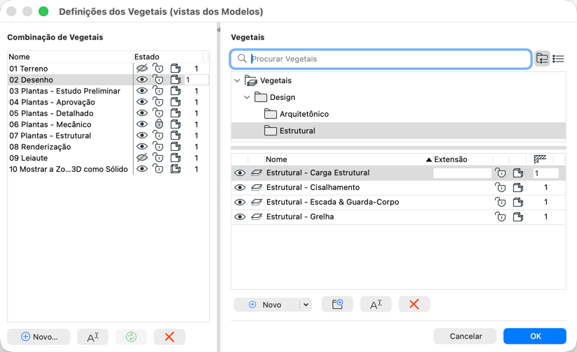
Task: Sort by intersection group column header icon
Action: coord(540,159)
